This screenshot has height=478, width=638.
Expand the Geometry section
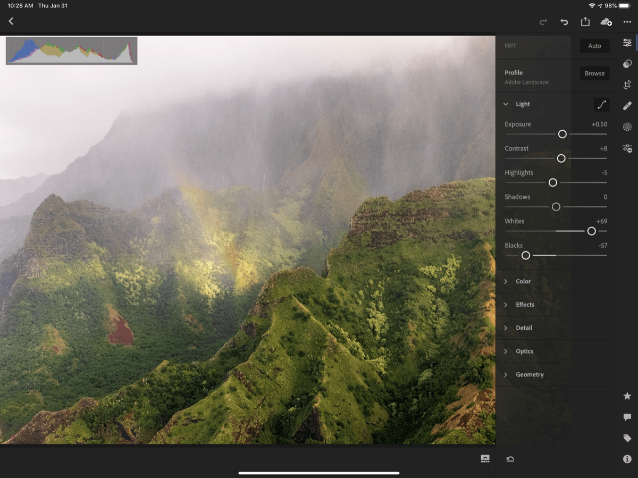click(x=530, y=375)
